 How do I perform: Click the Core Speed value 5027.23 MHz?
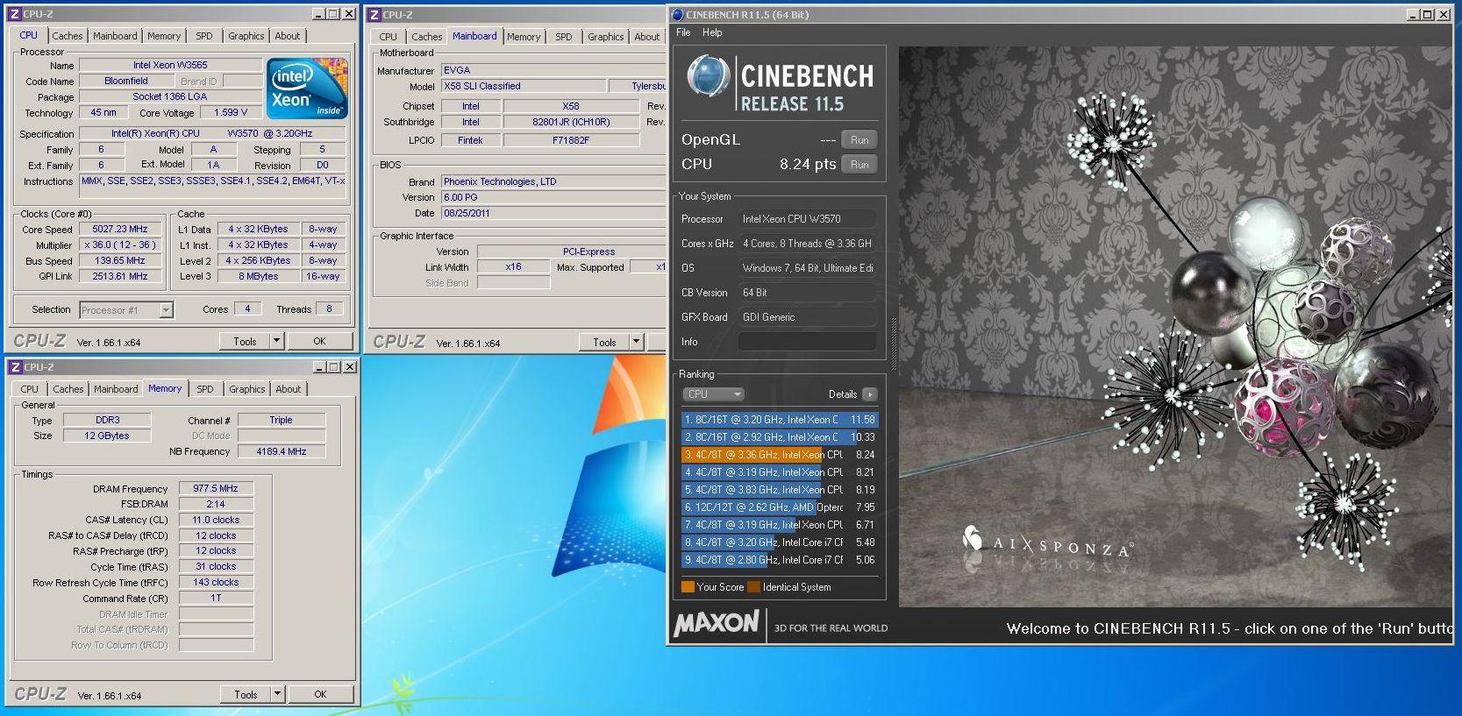(120, 229)
